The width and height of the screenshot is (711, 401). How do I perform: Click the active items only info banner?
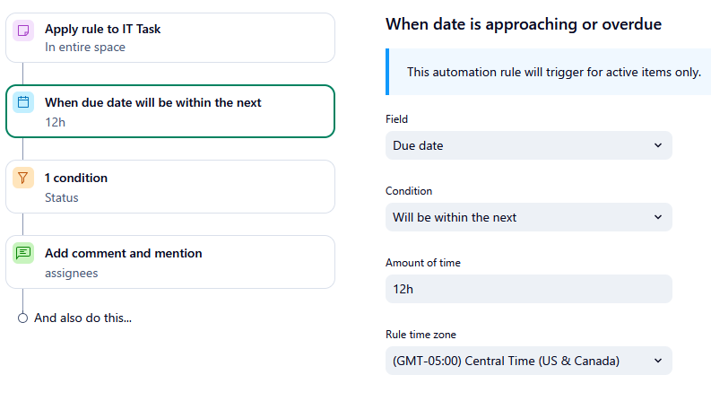tap(553, 72)
